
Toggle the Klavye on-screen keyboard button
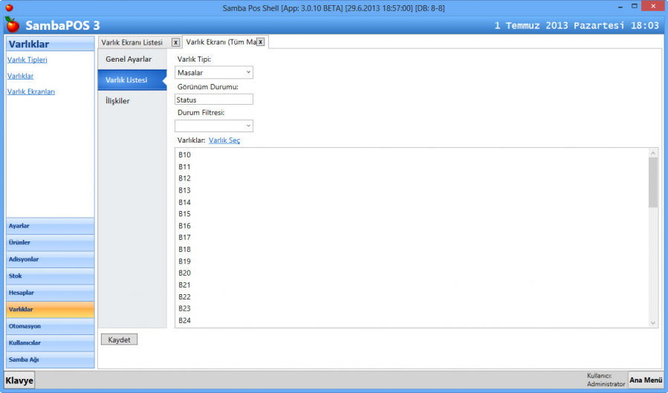click(20, 380)
